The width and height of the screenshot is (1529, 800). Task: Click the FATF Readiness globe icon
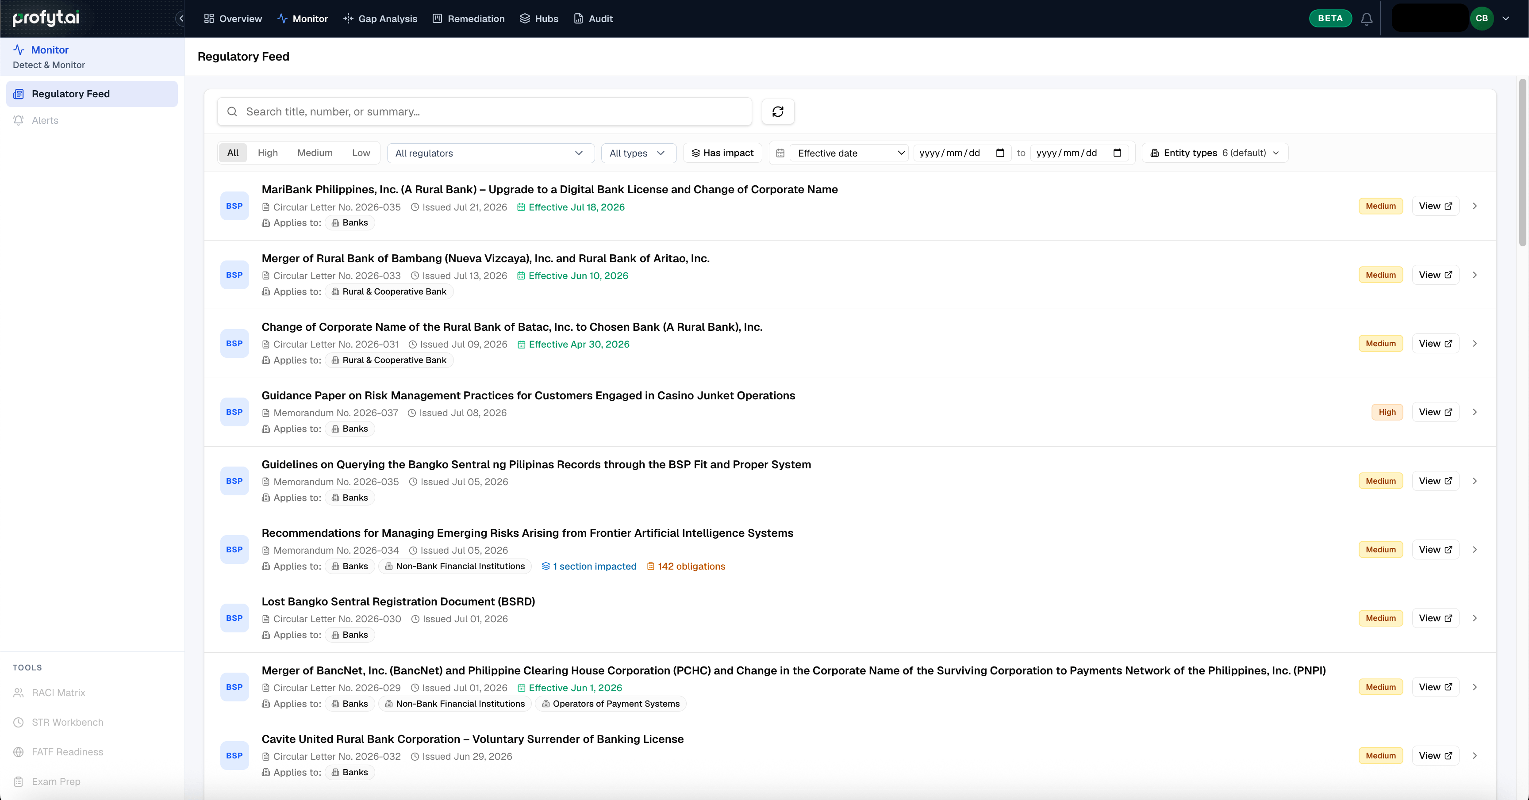(x=19, y=752)
